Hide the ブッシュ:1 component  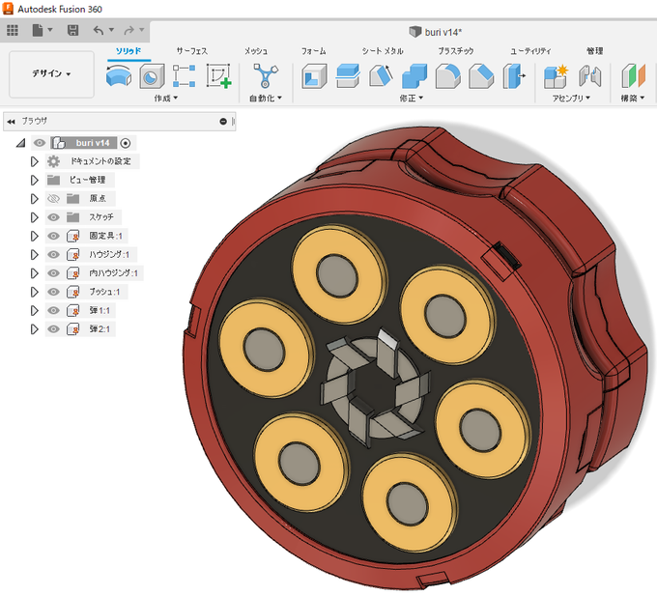[53, 292]
